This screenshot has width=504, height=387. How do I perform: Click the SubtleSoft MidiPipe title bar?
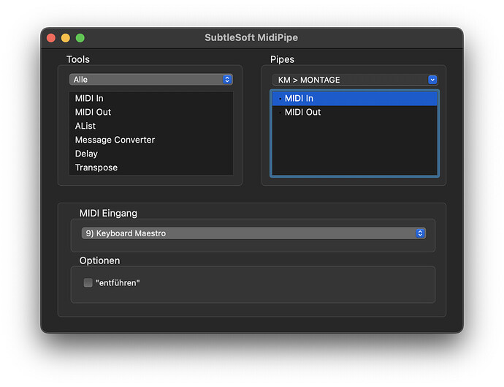tap(251, 37)
